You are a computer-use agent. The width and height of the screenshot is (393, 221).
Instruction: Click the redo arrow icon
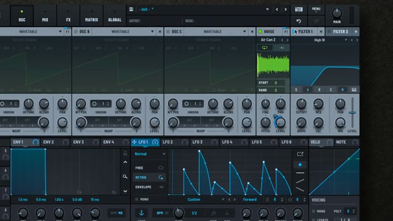(x=316, y=21)
